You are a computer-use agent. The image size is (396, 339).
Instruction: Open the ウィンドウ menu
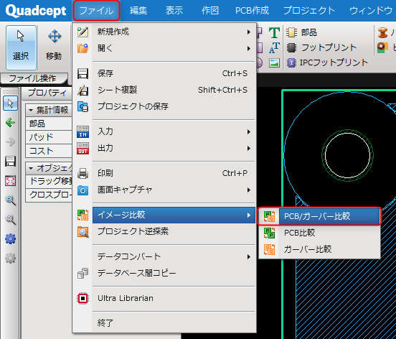pyautogui.click(x=371, y=11)
